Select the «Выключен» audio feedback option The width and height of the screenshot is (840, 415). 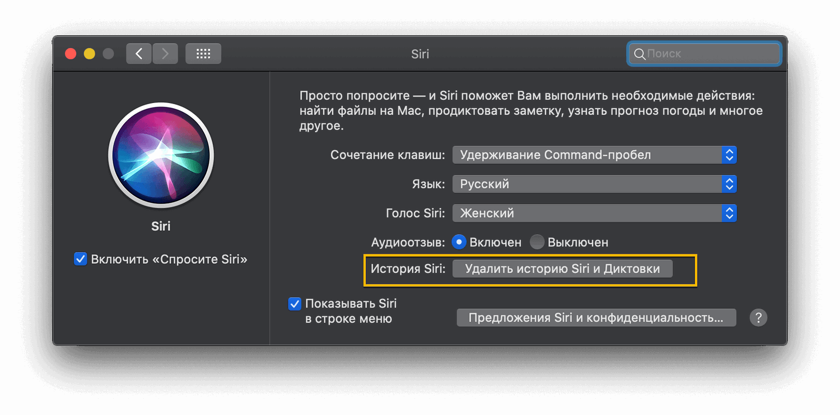pos(537,242)
